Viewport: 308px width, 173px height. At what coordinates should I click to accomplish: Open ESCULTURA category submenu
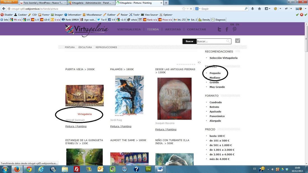tap(85, 47)
